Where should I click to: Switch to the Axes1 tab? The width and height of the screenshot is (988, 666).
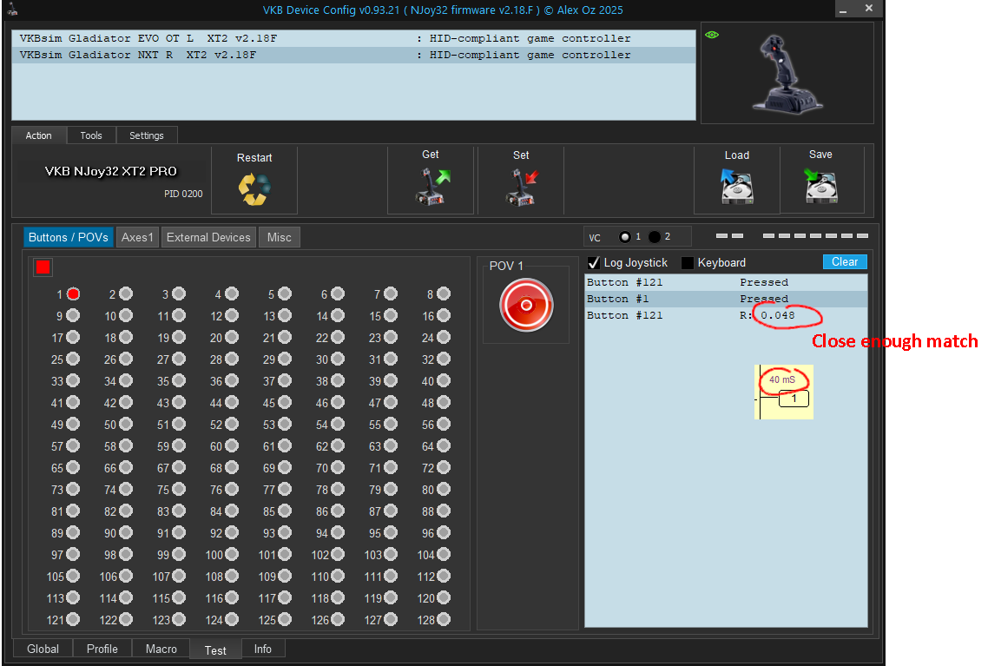(x=137, y=238)
